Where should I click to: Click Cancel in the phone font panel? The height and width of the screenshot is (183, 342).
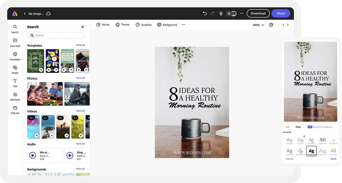coord(289,159)
